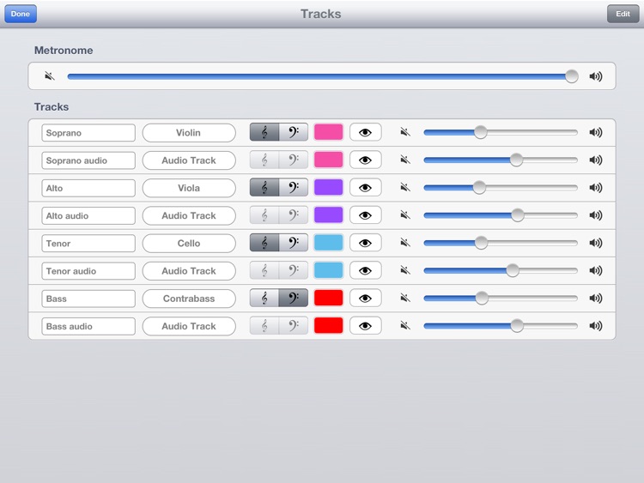Click the Alto audio name field
This screenshot has height=483, width=644.
tap(88, 215)
